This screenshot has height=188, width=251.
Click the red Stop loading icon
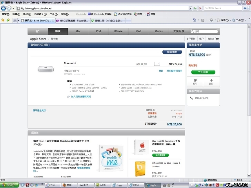coord(200,8)
